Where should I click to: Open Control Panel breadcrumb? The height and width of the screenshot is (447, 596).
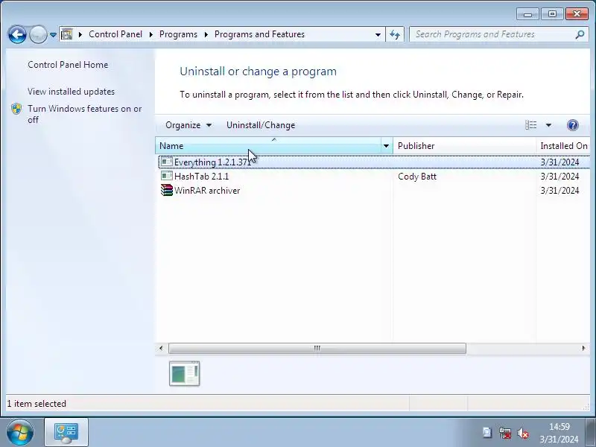tap(115, 34)
